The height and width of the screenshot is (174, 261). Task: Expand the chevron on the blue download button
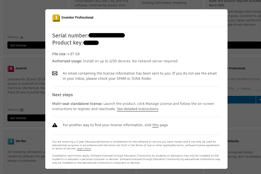click(259, 100)
